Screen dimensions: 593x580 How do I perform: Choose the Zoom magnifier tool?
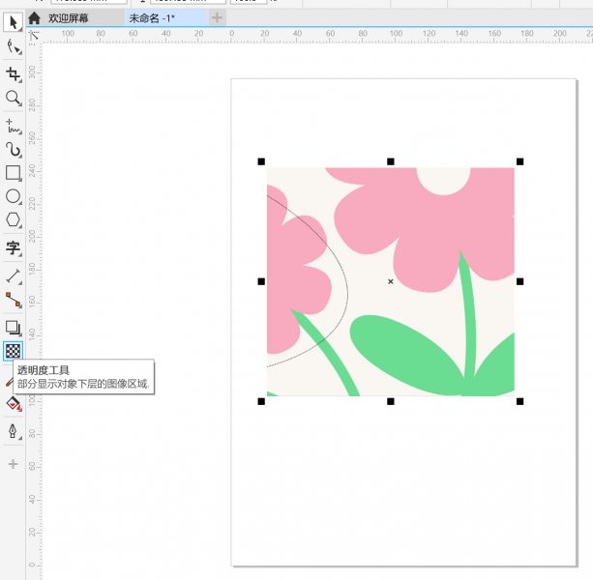[14, 99]
